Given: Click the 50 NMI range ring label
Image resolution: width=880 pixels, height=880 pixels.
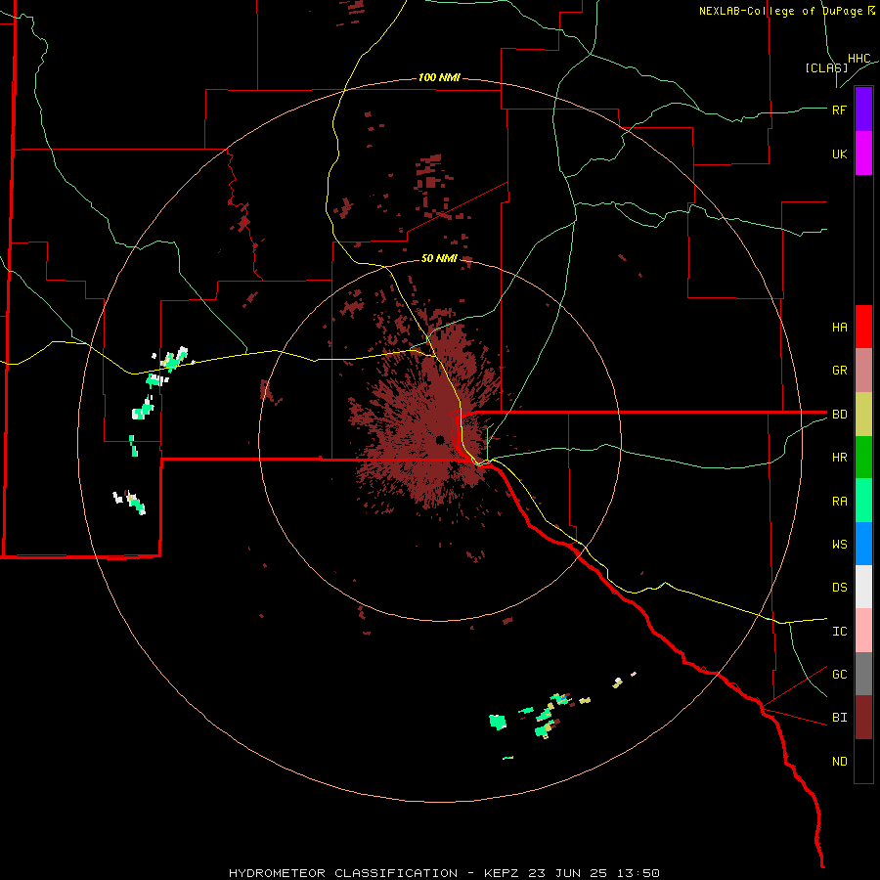Looking at the screenshot, I should coord(439,259).
